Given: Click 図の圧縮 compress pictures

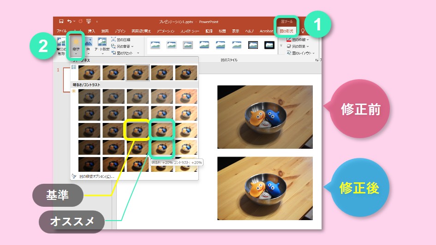Looking at the screenshot, I should pyautogui.click(x=121, y=40).
